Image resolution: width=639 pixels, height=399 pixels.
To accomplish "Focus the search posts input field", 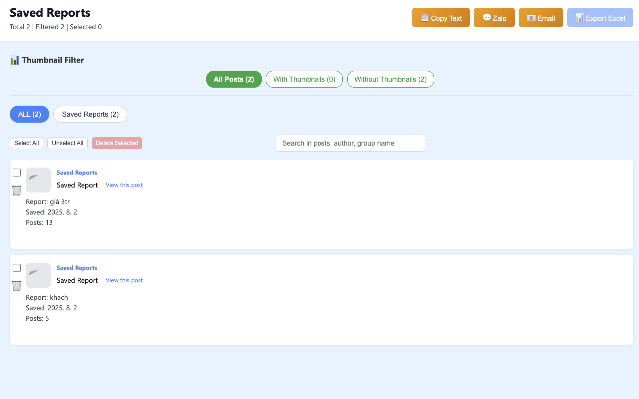I will coord(350,143).
